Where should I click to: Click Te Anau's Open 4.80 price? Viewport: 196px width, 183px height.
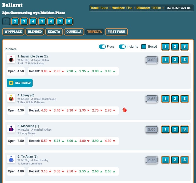point(16,171)
